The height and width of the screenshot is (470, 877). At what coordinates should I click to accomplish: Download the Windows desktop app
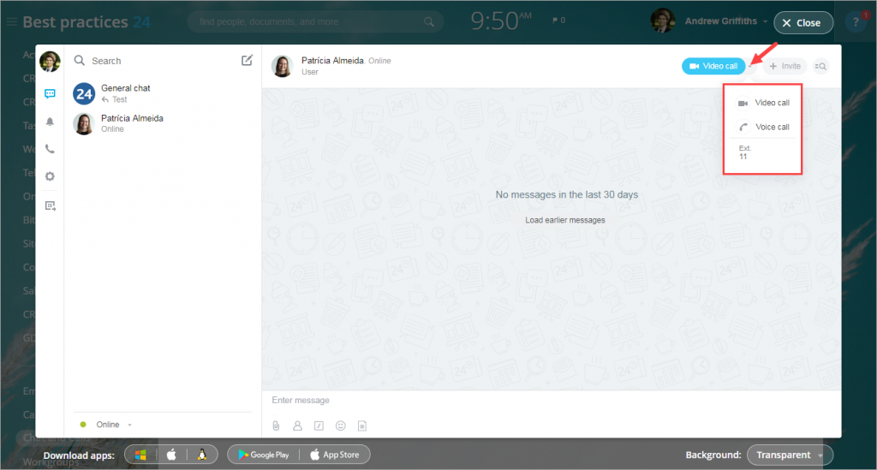click(x=140, y=455)
